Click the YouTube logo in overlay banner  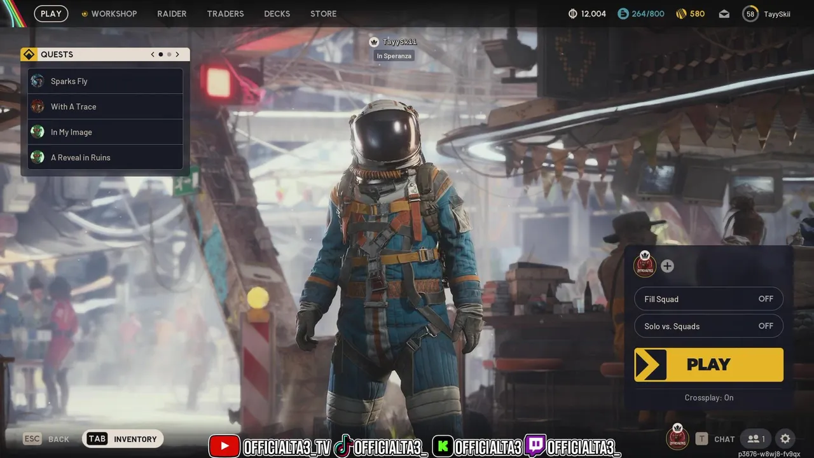pyautogui.click(x=224, y=447)
